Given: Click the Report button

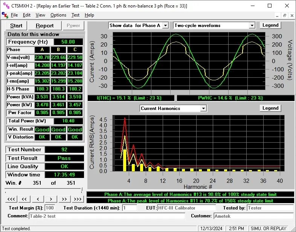Looking at the screenshot, I should tap(44, 26).
